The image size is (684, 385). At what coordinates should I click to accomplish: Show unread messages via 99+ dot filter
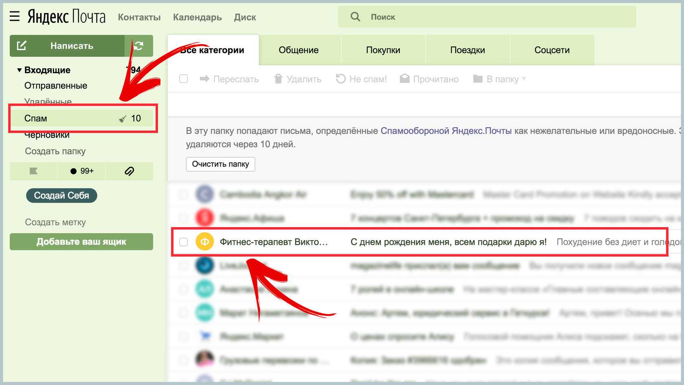point(81,171)
